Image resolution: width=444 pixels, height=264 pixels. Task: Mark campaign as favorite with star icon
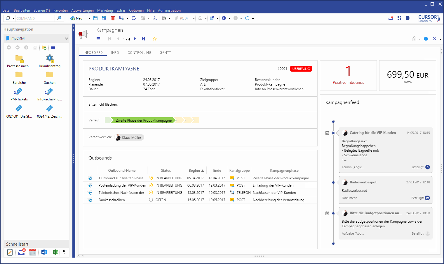coord(155,39)
